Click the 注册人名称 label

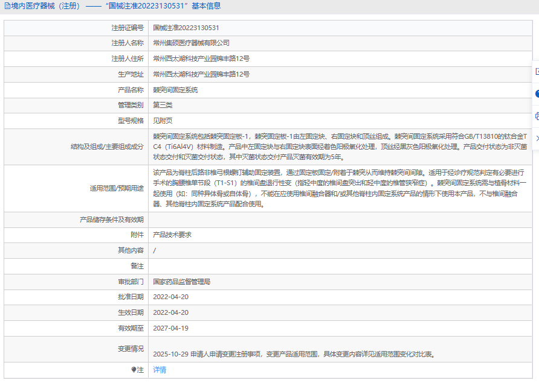click(127, 43)
